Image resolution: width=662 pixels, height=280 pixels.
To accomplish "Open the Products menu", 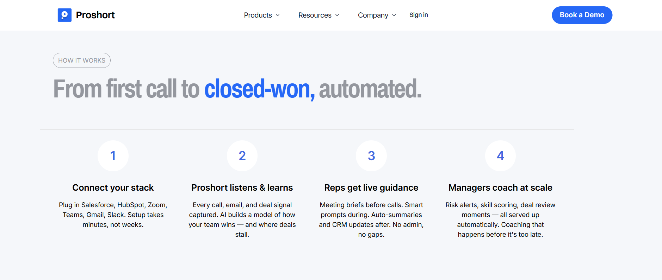I will (262, 15).
